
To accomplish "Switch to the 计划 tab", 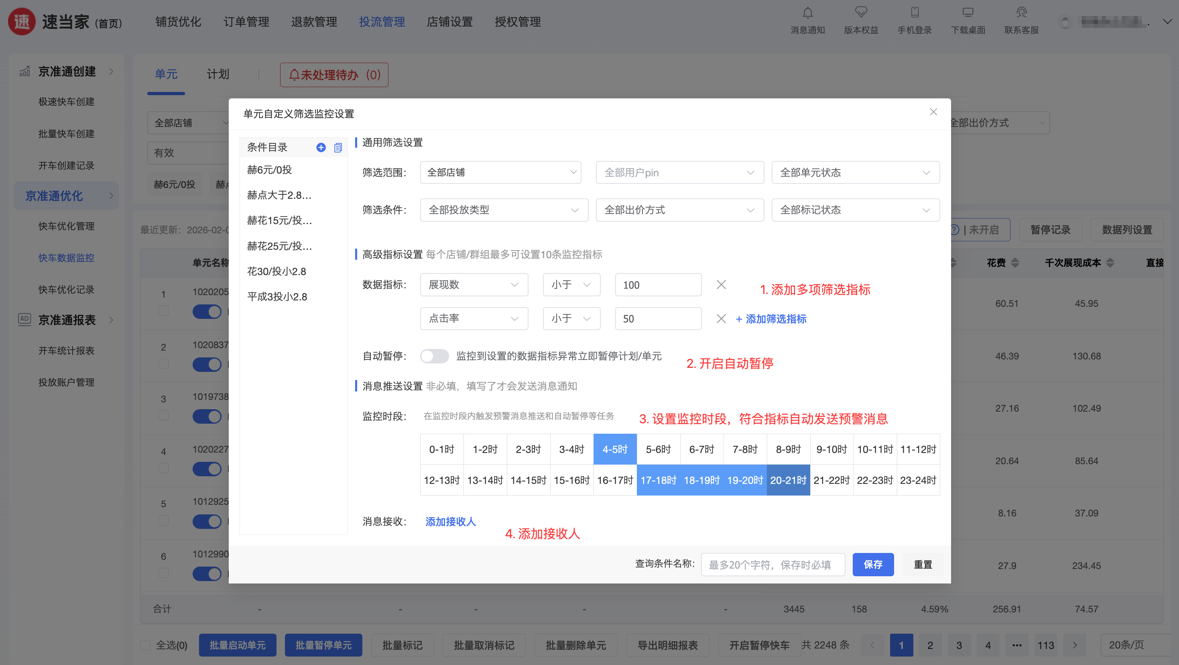I will point(218,74).
